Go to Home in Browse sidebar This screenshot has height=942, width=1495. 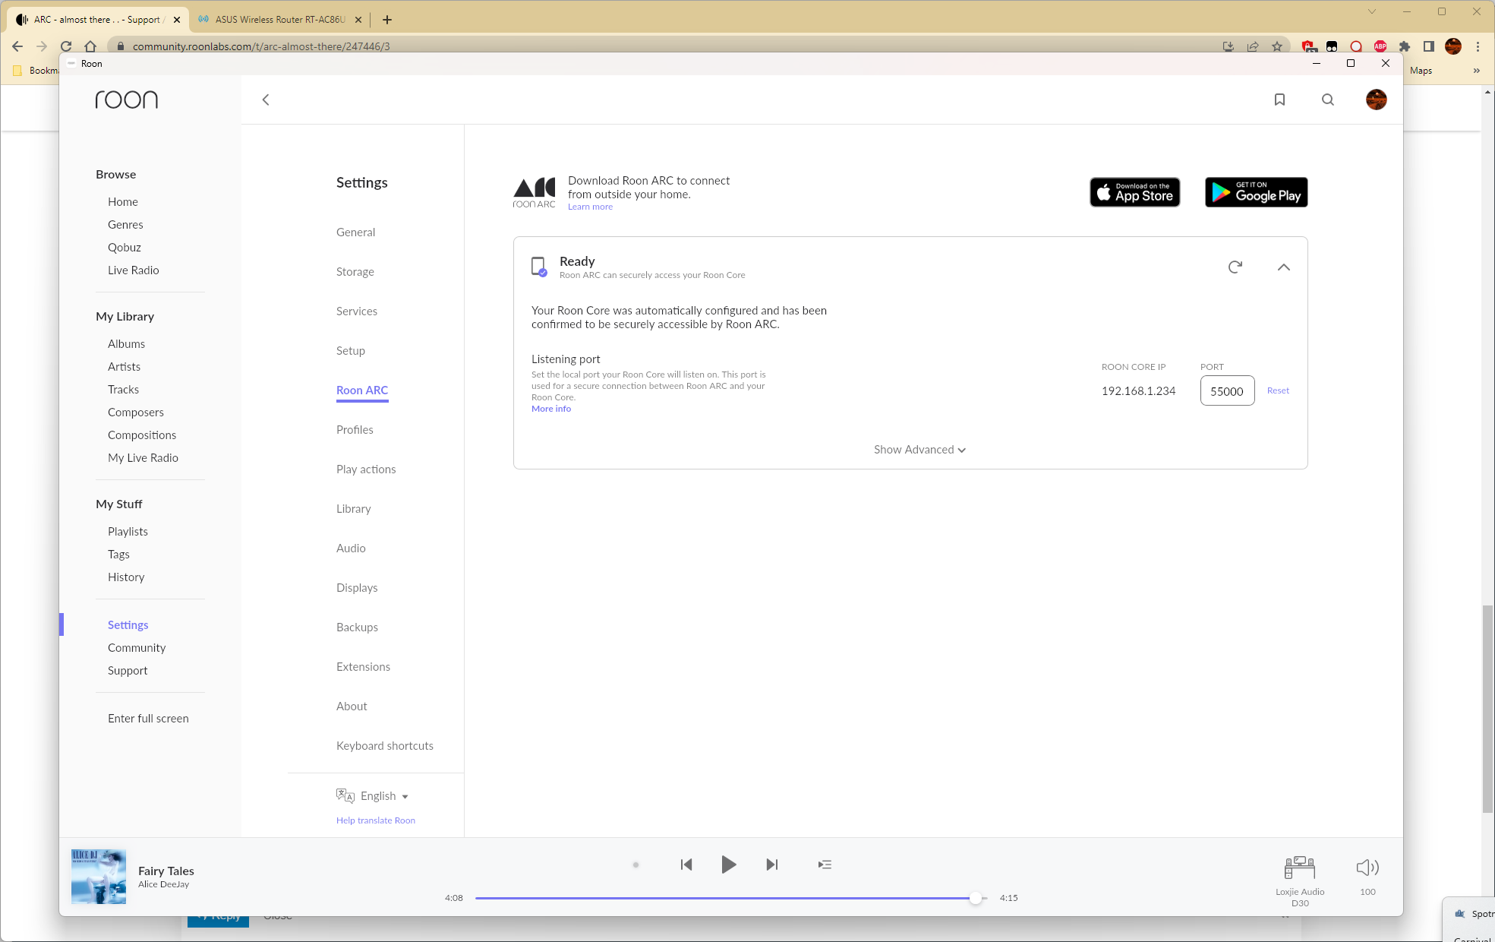[x=123, y=202]
